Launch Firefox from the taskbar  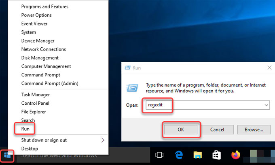click(x=235, y=155)
